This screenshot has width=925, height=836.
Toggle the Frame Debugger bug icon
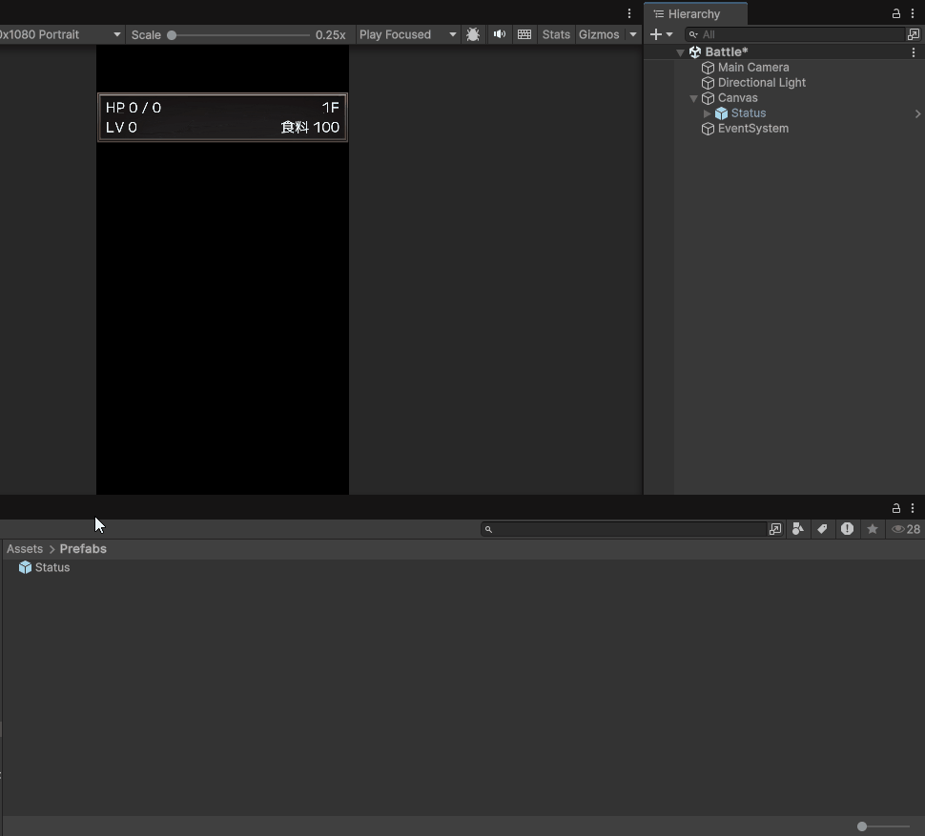(473, 34)
